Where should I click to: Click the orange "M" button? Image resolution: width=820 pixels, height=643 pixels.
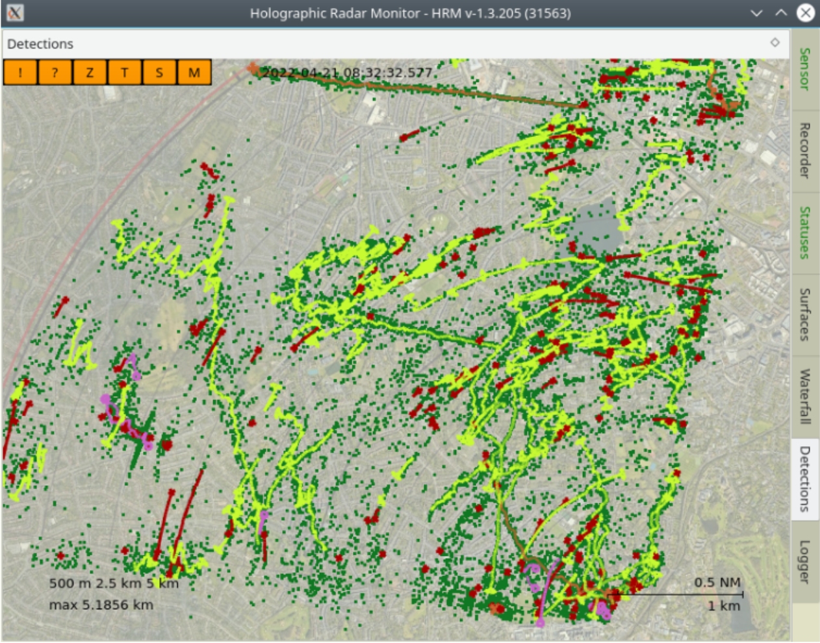pos(194,73)
